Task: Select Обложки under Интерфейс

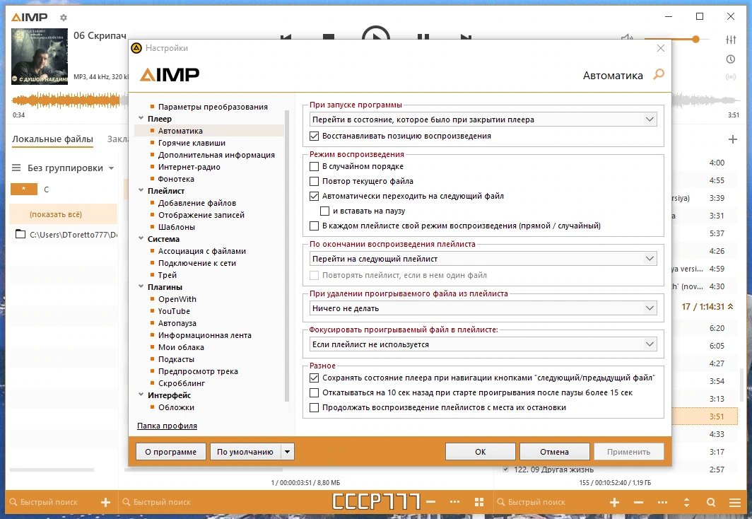Action: click(177, 407)
